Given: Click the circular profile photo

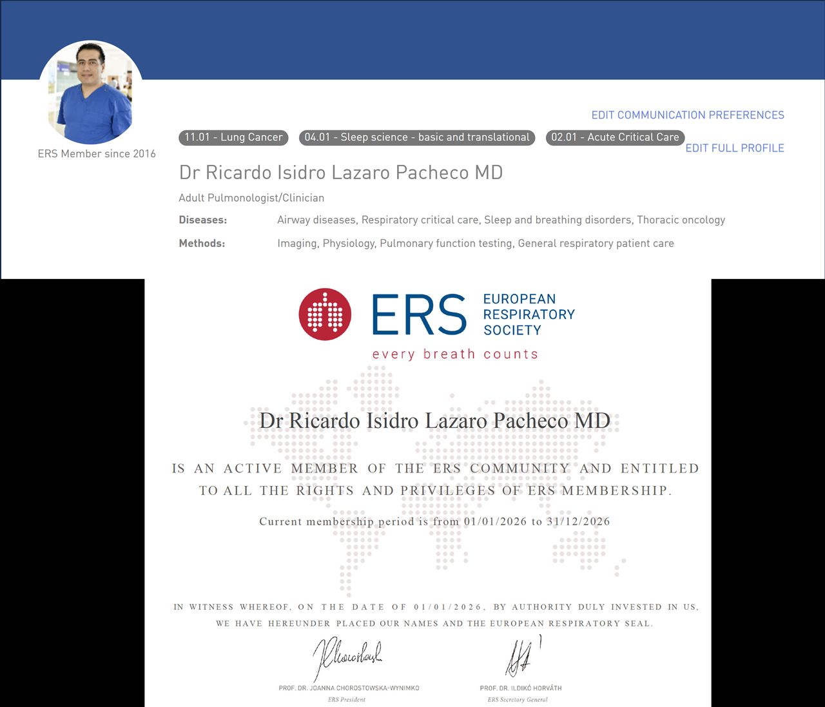Looking at the screenshot, I should pyautogui.click(x=91, y=92).
